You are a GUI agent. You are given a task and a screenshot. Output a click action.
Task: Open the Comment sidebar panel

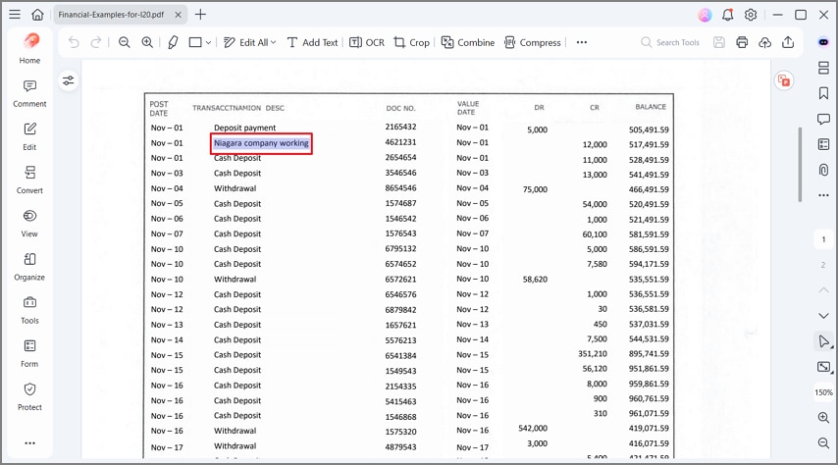pos(29,93)
